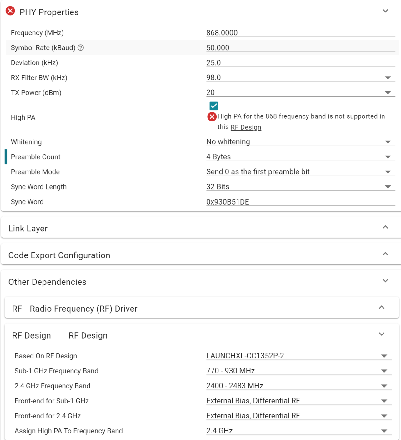The height and width of the screenshot is (440, 401).
Task: Click the Frequency (MHz) input field
Action: click(x=300, y=33)
